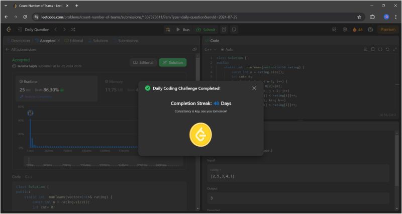Image resolution: width=402 pixels, height=214 pixels.
Task: Click the format code icon
Action: [x=366, y=49]
